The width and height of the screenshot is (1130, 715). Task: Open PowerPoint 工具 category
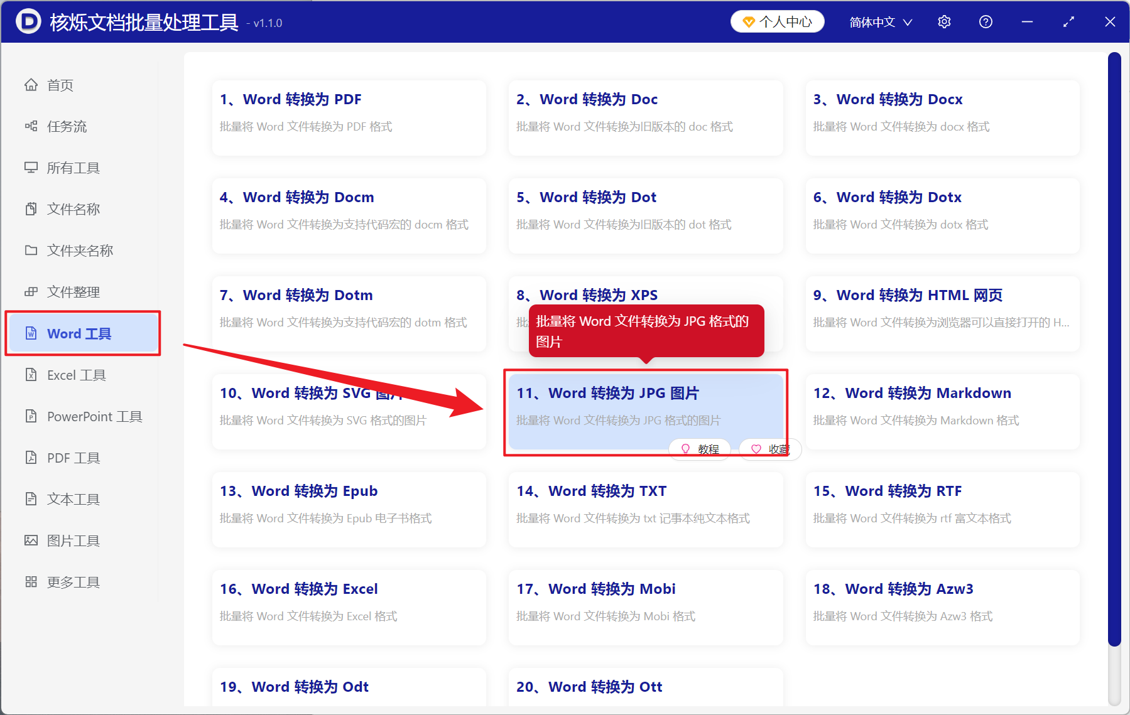click(94, 416)
